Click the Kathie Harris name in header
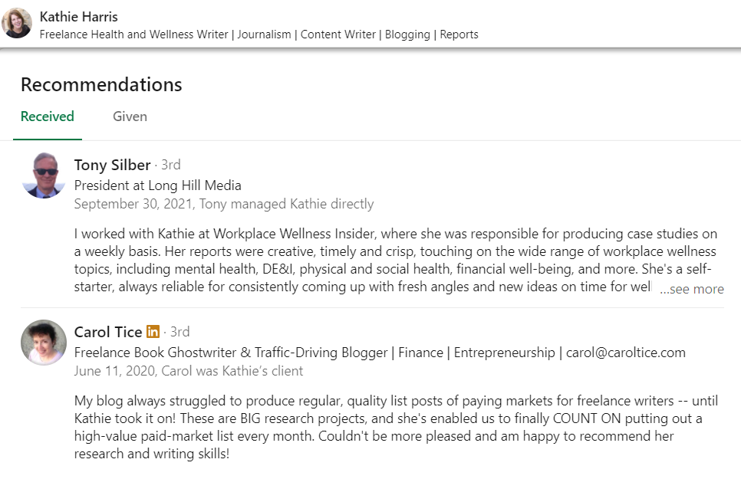The width and height of the screenshot is (741, 479). click(78, 16)
